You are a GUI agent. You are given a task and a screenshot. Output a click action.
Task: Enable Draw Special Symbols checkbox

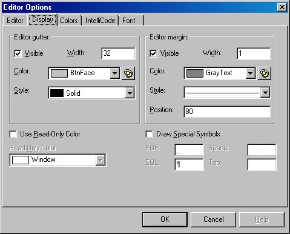click(x=149, y=134)
